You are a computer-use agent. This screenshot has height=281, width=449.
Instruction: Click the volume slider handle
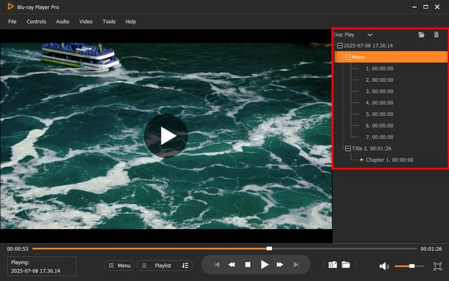412,266
